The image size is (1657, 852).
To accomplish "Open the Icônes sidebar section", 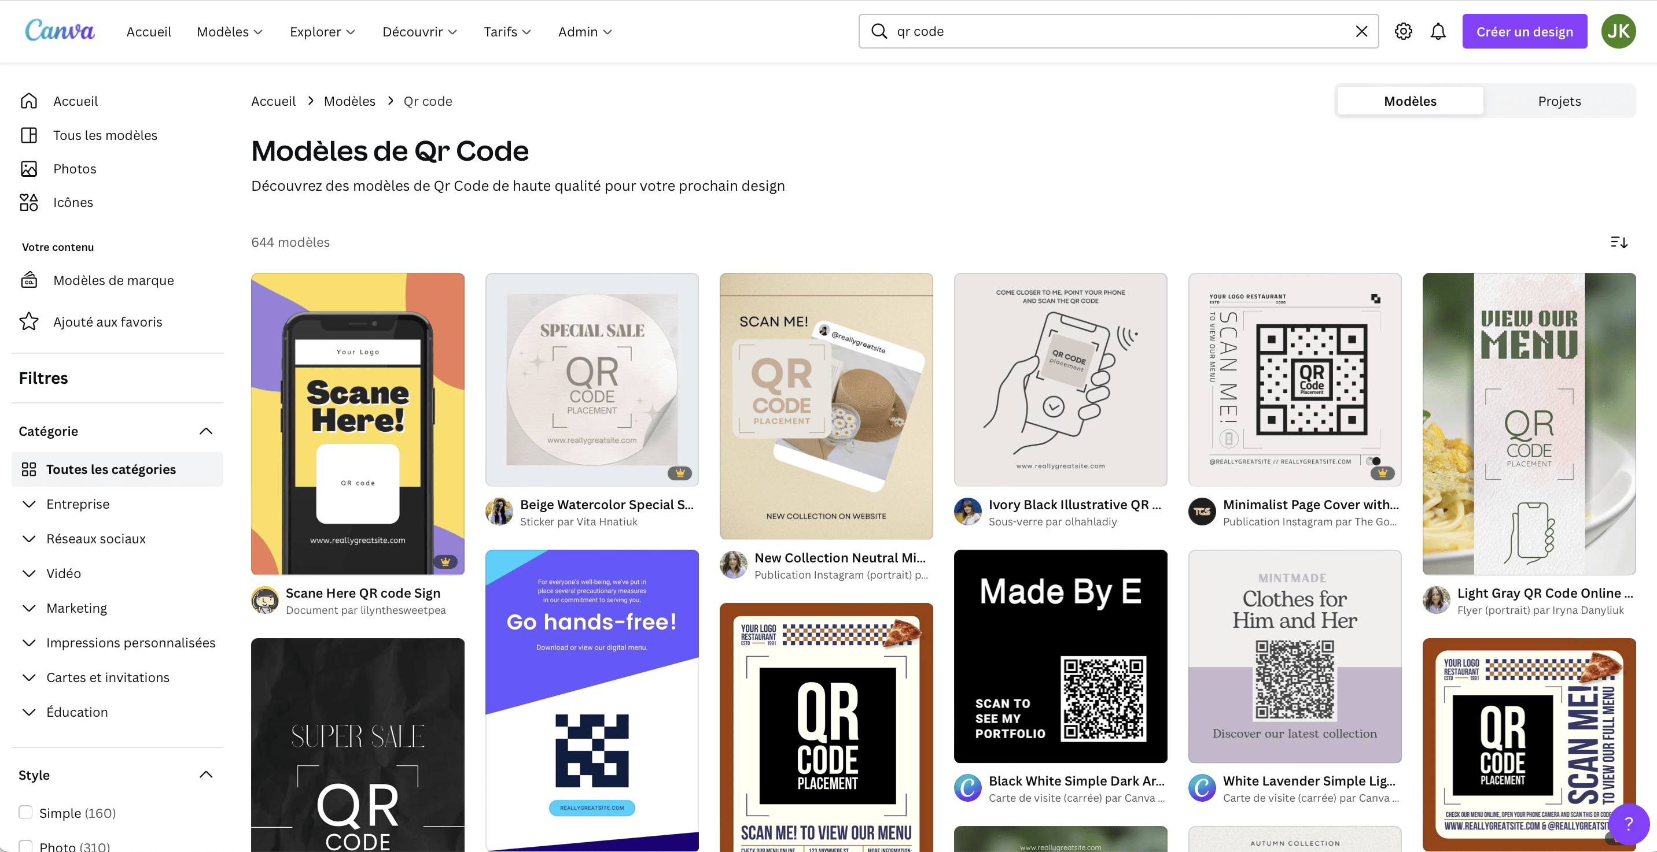I will coord(73,202).
